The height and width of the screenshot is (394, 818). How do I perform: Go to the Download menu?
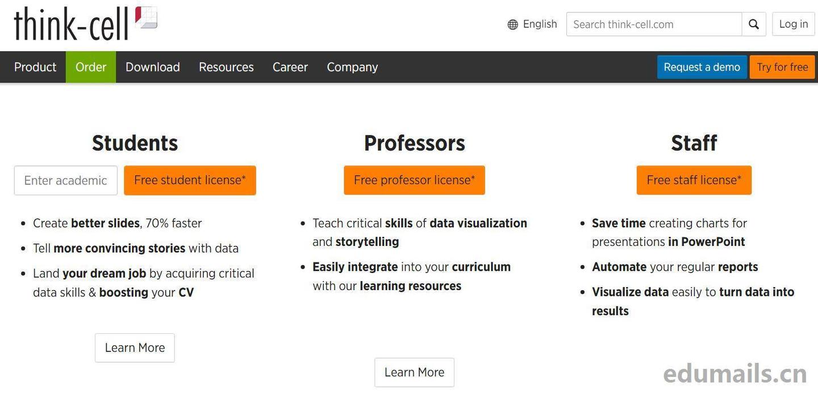coord(153,67)
